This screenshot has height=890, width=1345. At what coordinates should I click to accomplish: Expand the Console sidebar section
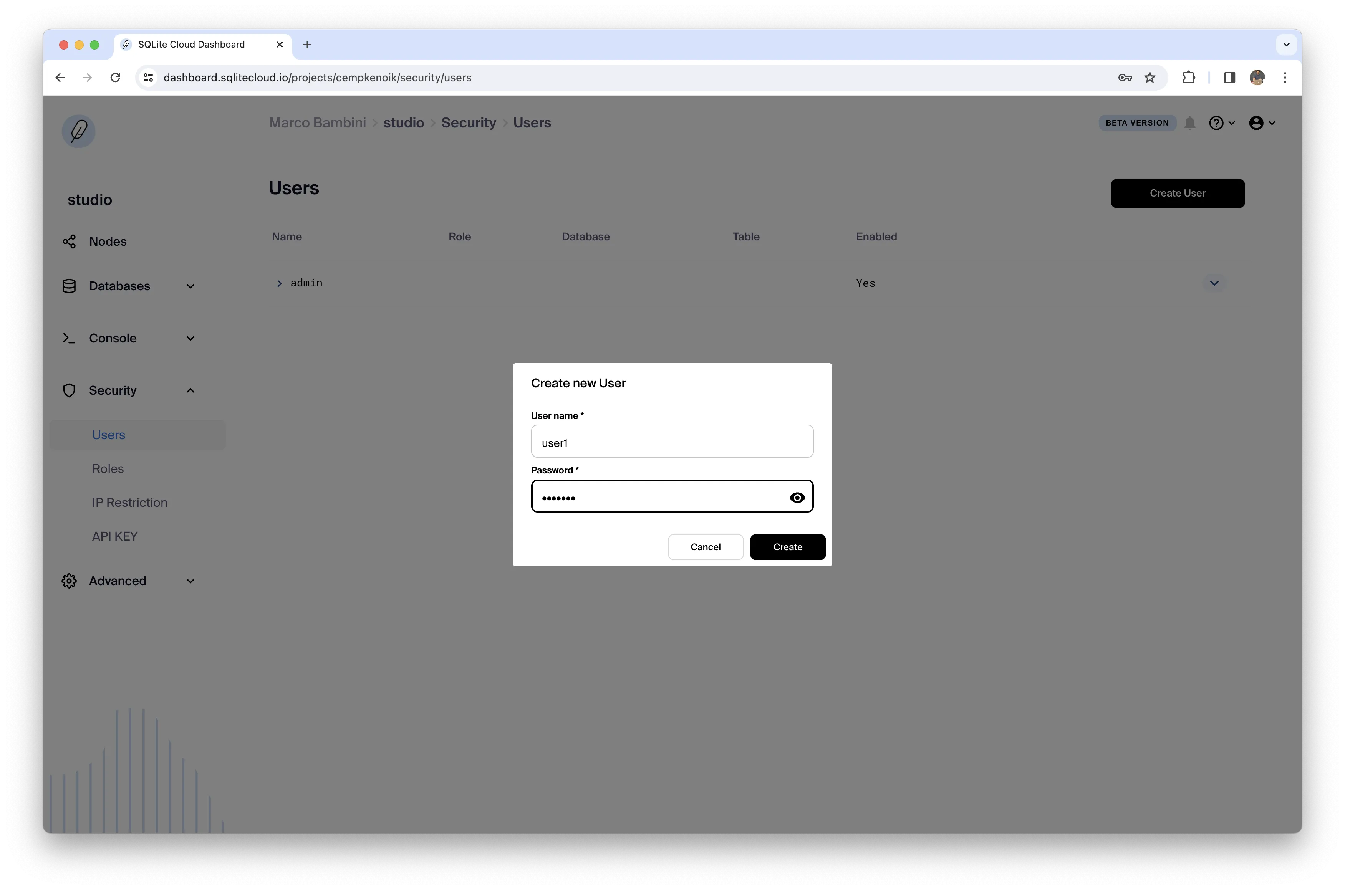click(190, 338)
